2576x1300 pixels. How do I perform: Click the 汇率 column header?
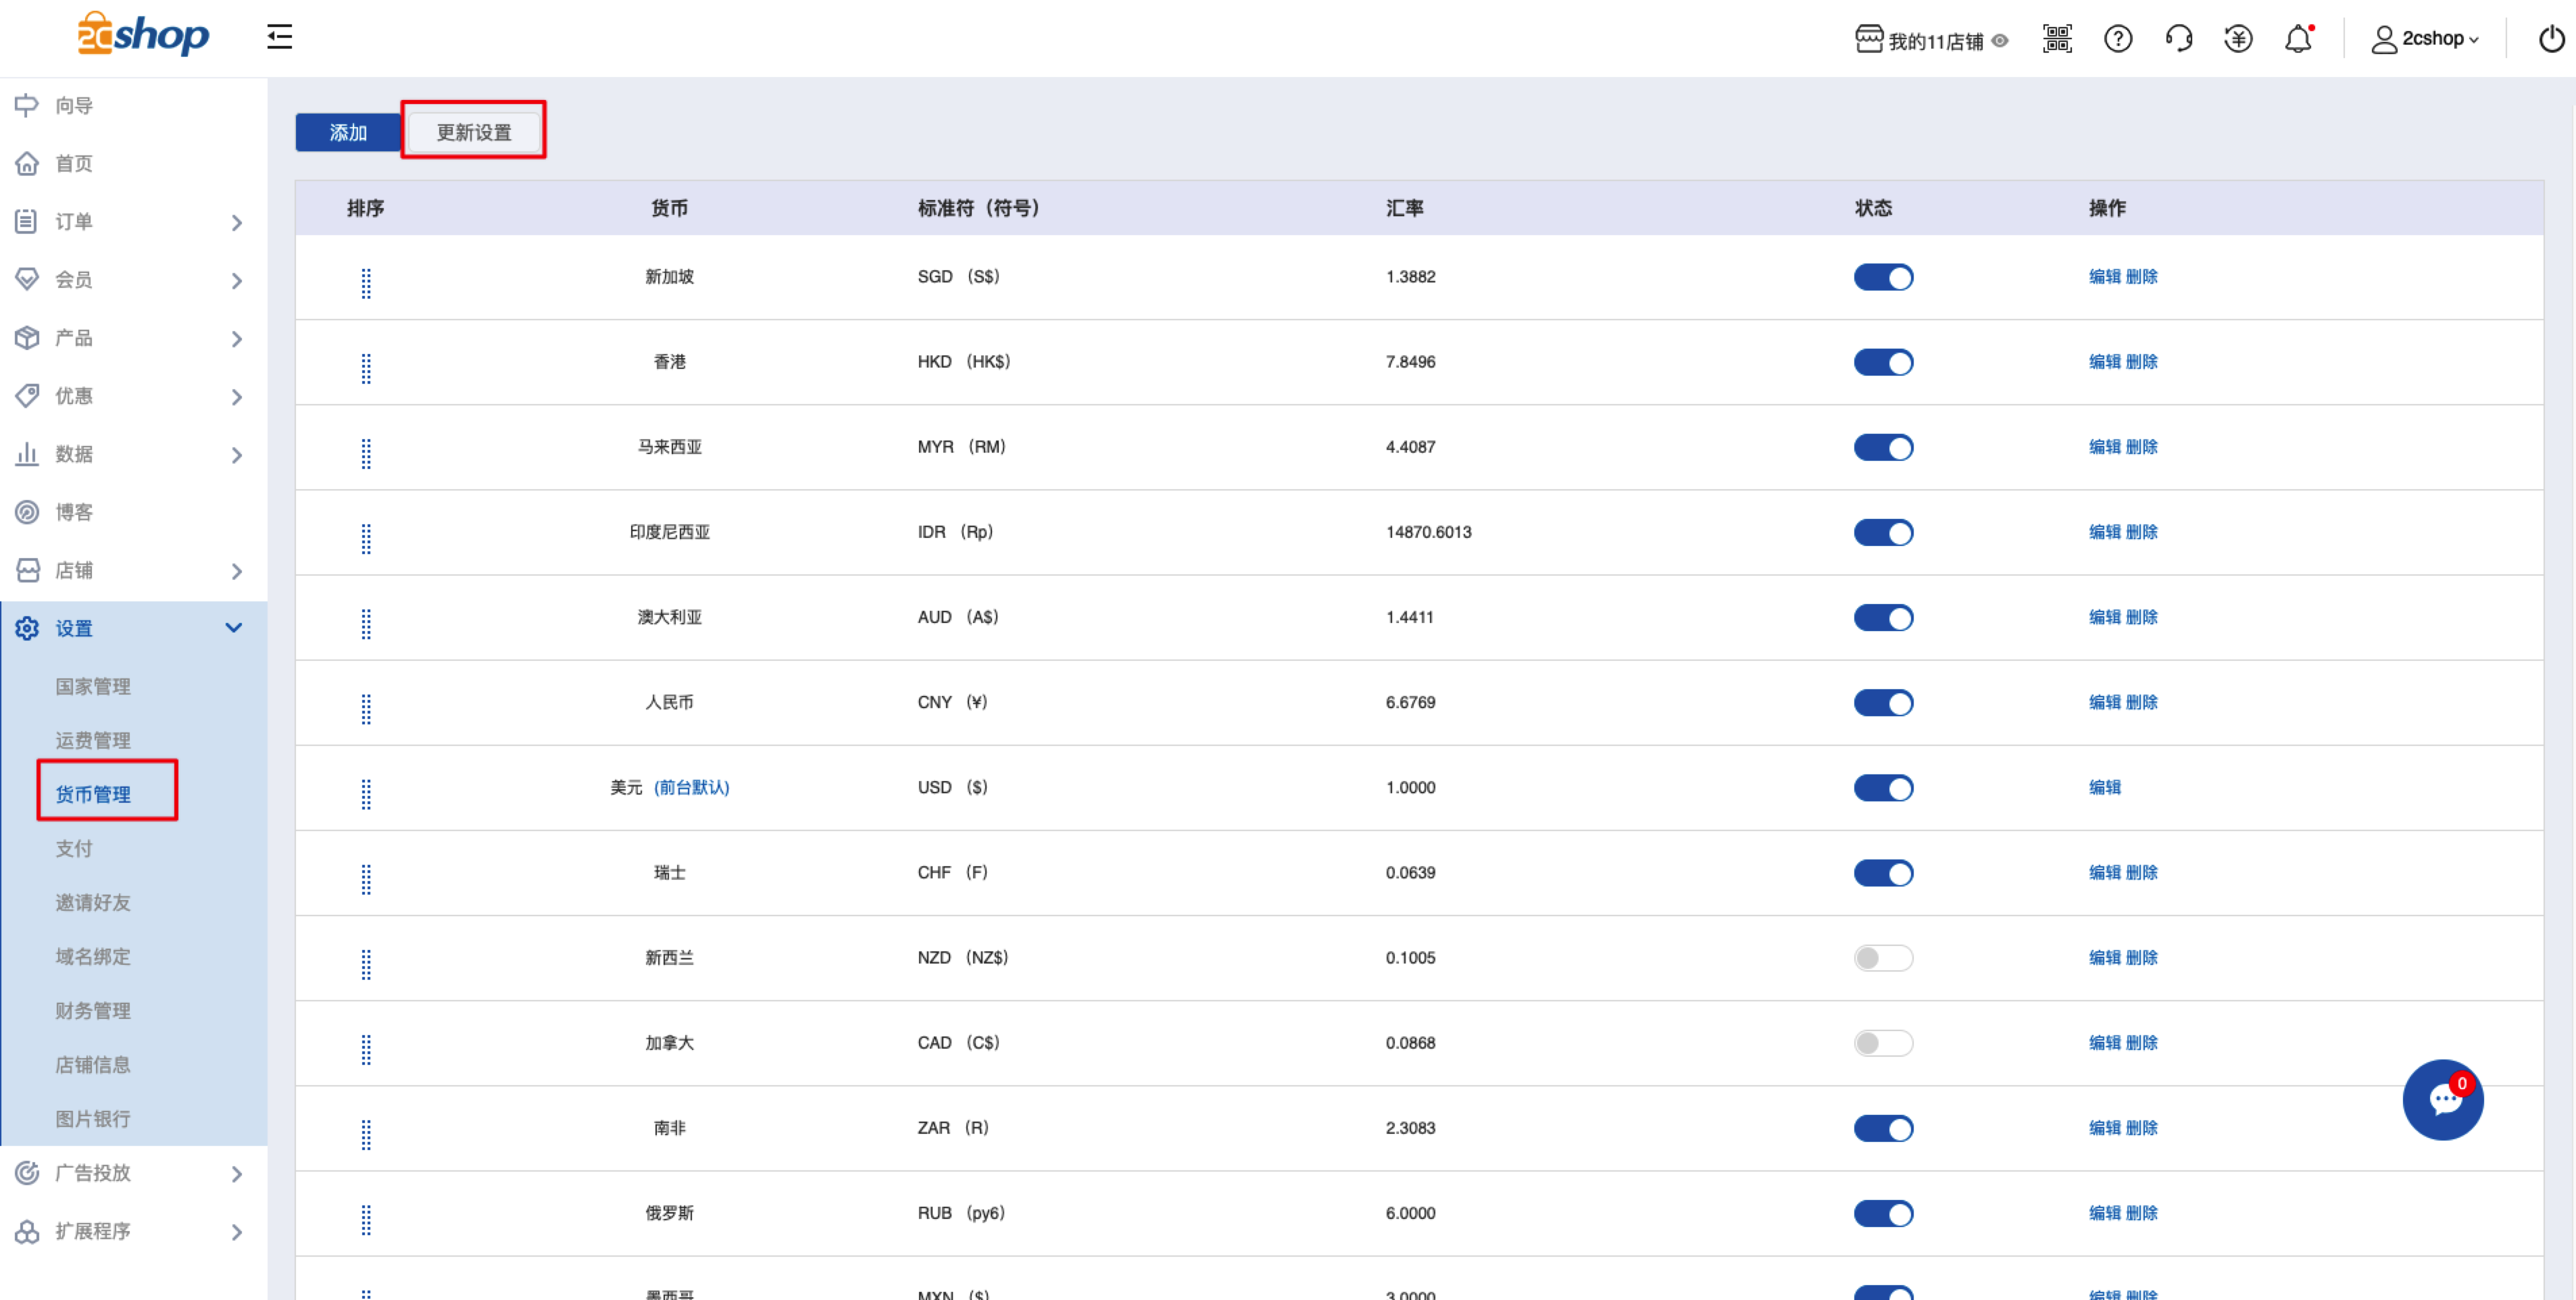point(1404,208)
